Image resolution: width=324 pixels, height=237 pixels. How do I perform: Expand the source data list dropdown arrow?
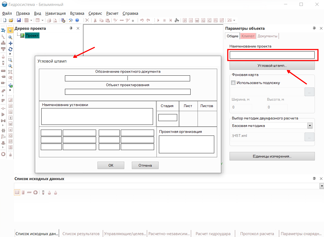pyautogui.click(x=321, y=186)
